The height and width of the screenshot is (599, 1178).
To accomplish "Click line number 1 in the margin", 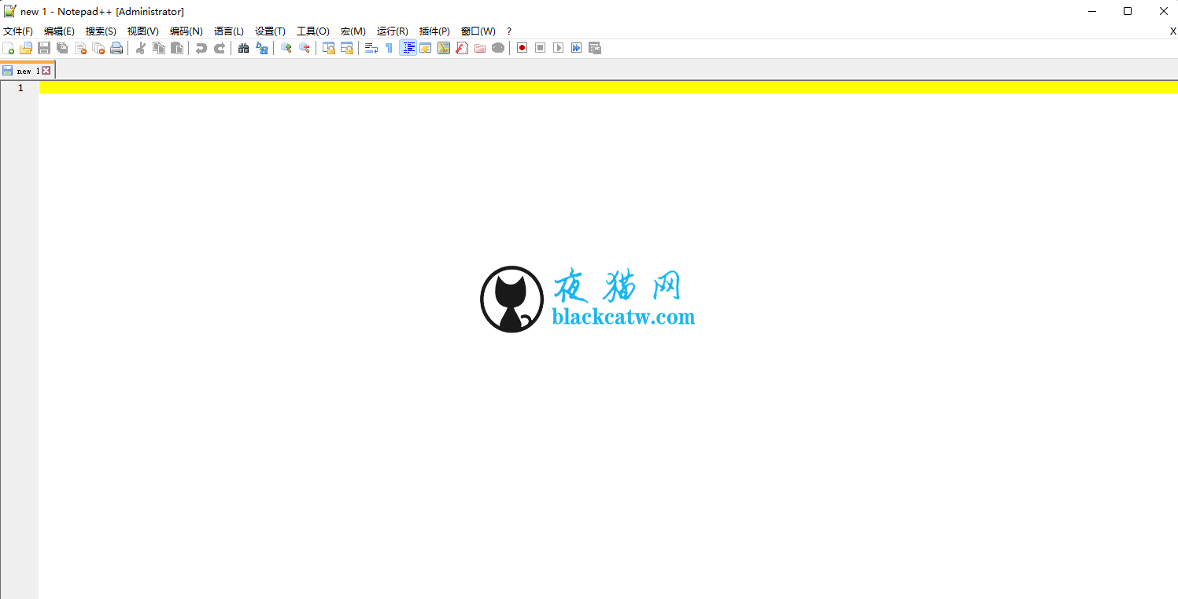I will click(20, 87).
